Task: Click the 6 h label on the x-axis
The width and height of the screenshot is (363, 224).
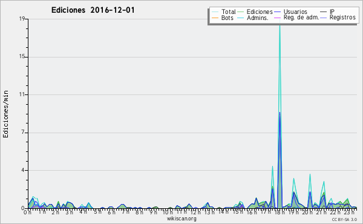Action: click(x=111, y=212)
